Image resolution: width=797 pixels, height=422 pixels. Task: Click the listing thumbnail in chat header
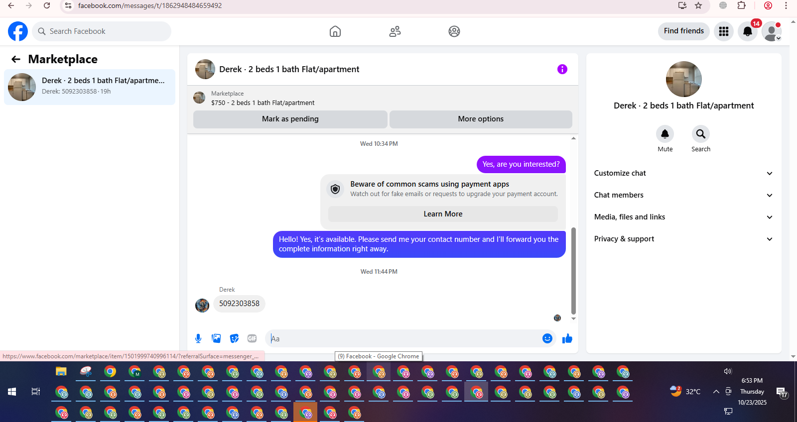(205, 69)
